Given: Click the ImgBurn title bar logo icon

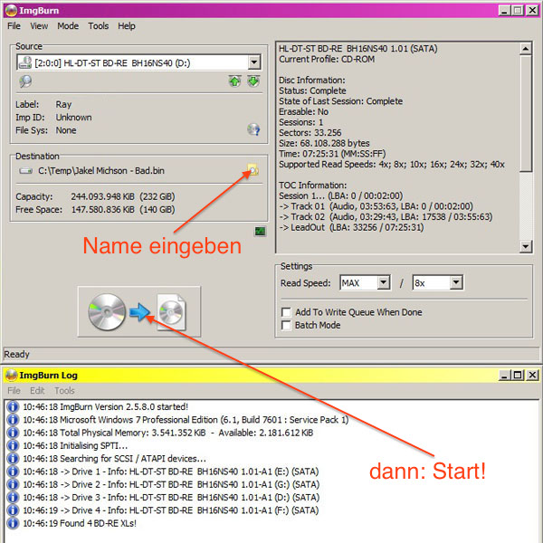Looking at the screenshot, I should click(x=11, y=10).
